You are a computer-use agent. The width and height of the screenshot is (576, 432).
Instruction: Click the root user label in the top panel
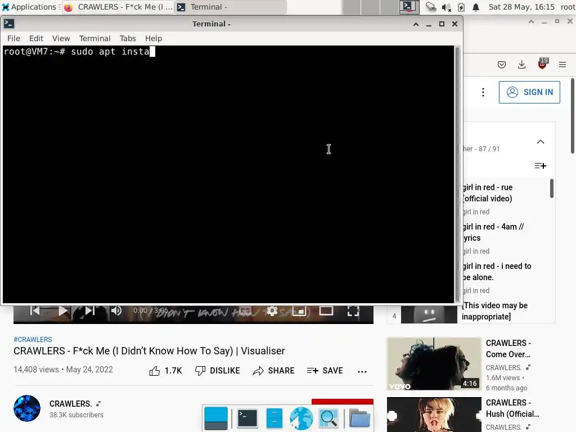(x=568, y=7)
